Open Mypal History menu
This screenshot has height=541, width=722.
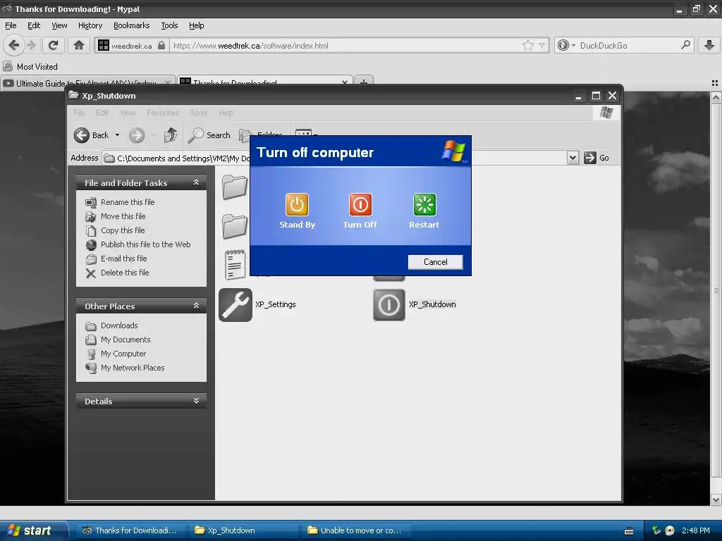(x=90, y=26)
